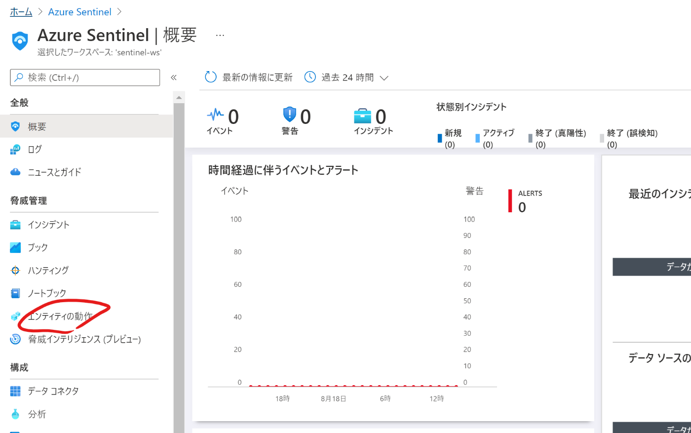Click the エンティティの動作 cubes icon
This screenshot has height=433, width=691.
[x=15, y=316]
